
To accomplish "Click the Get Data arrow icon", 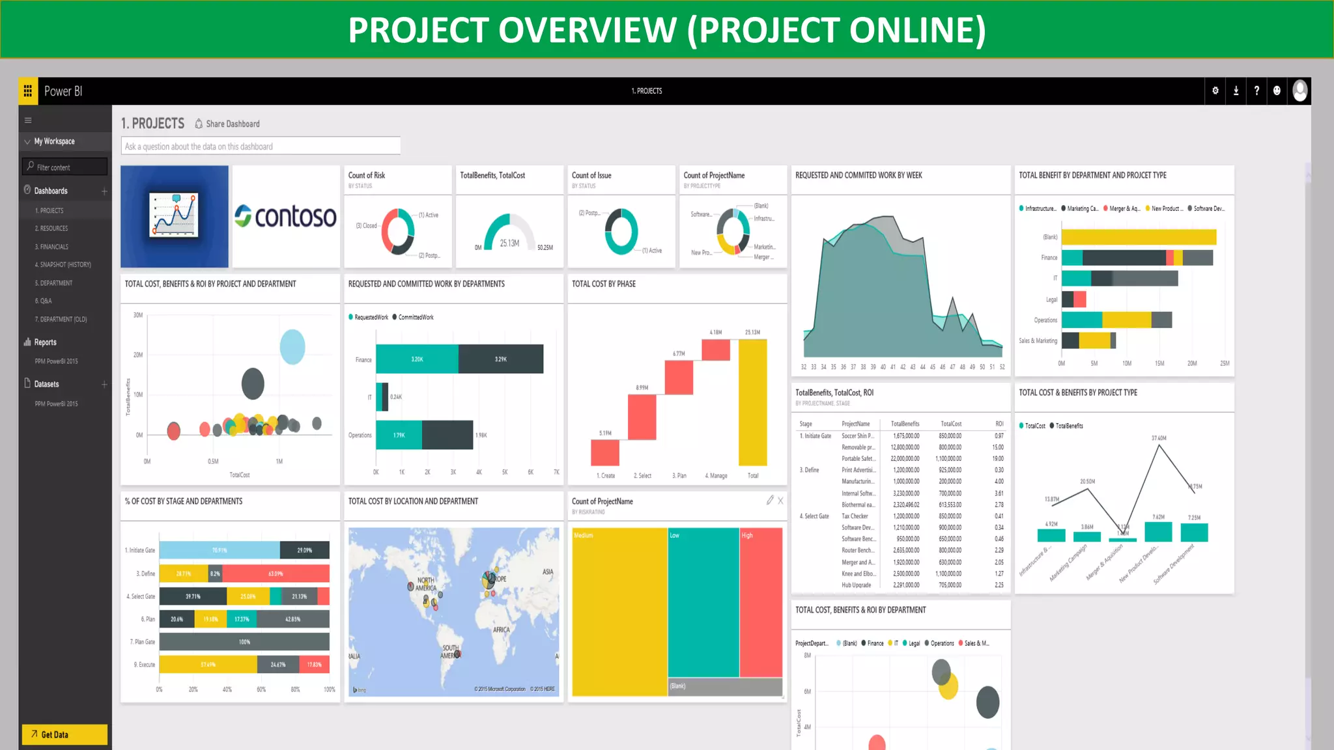I will pos(34,734).
